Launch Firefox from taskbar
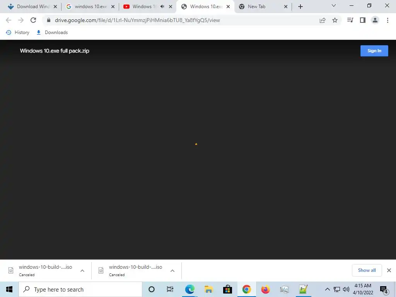The height and width of the screenshot is (297, 396). [x=265, y=289]
